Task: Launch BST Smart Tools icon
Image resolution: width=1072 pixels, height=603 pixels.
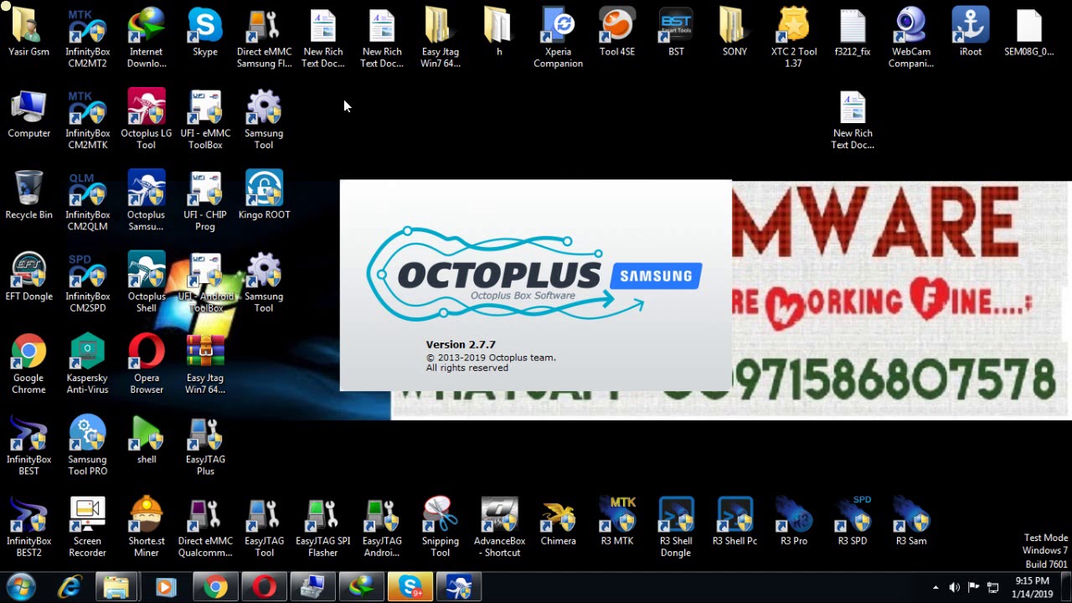Action: (x=676, y=33)
